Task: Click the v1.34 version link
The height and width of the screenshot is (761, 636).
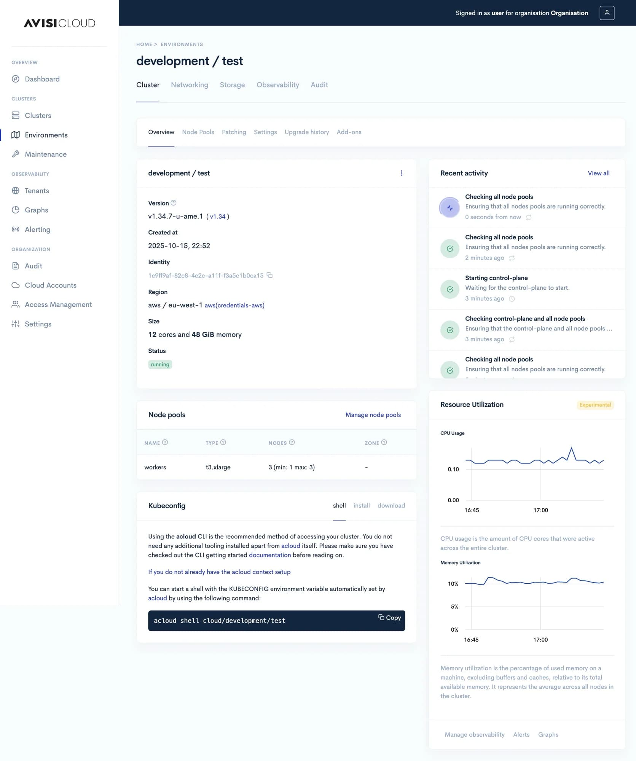Action: 218,217
